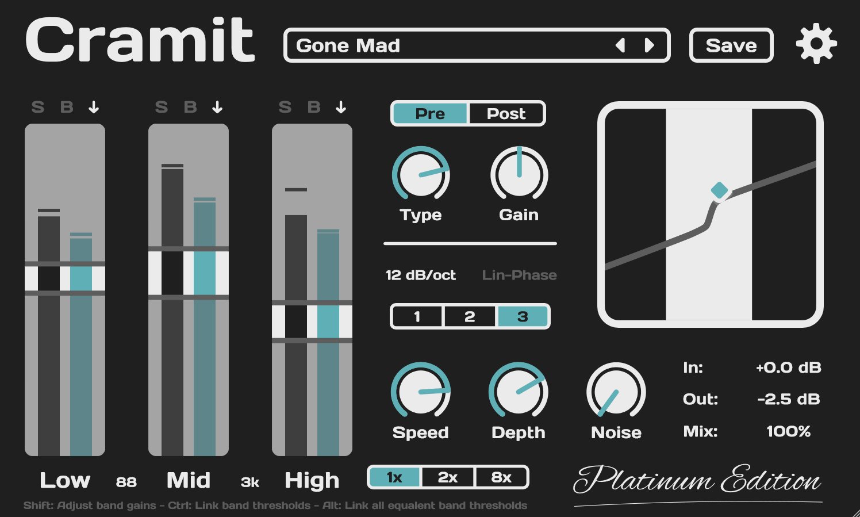Advance to the next preset with the right arrow
Viewport: 860px width, 517px height.
(650, 44)
